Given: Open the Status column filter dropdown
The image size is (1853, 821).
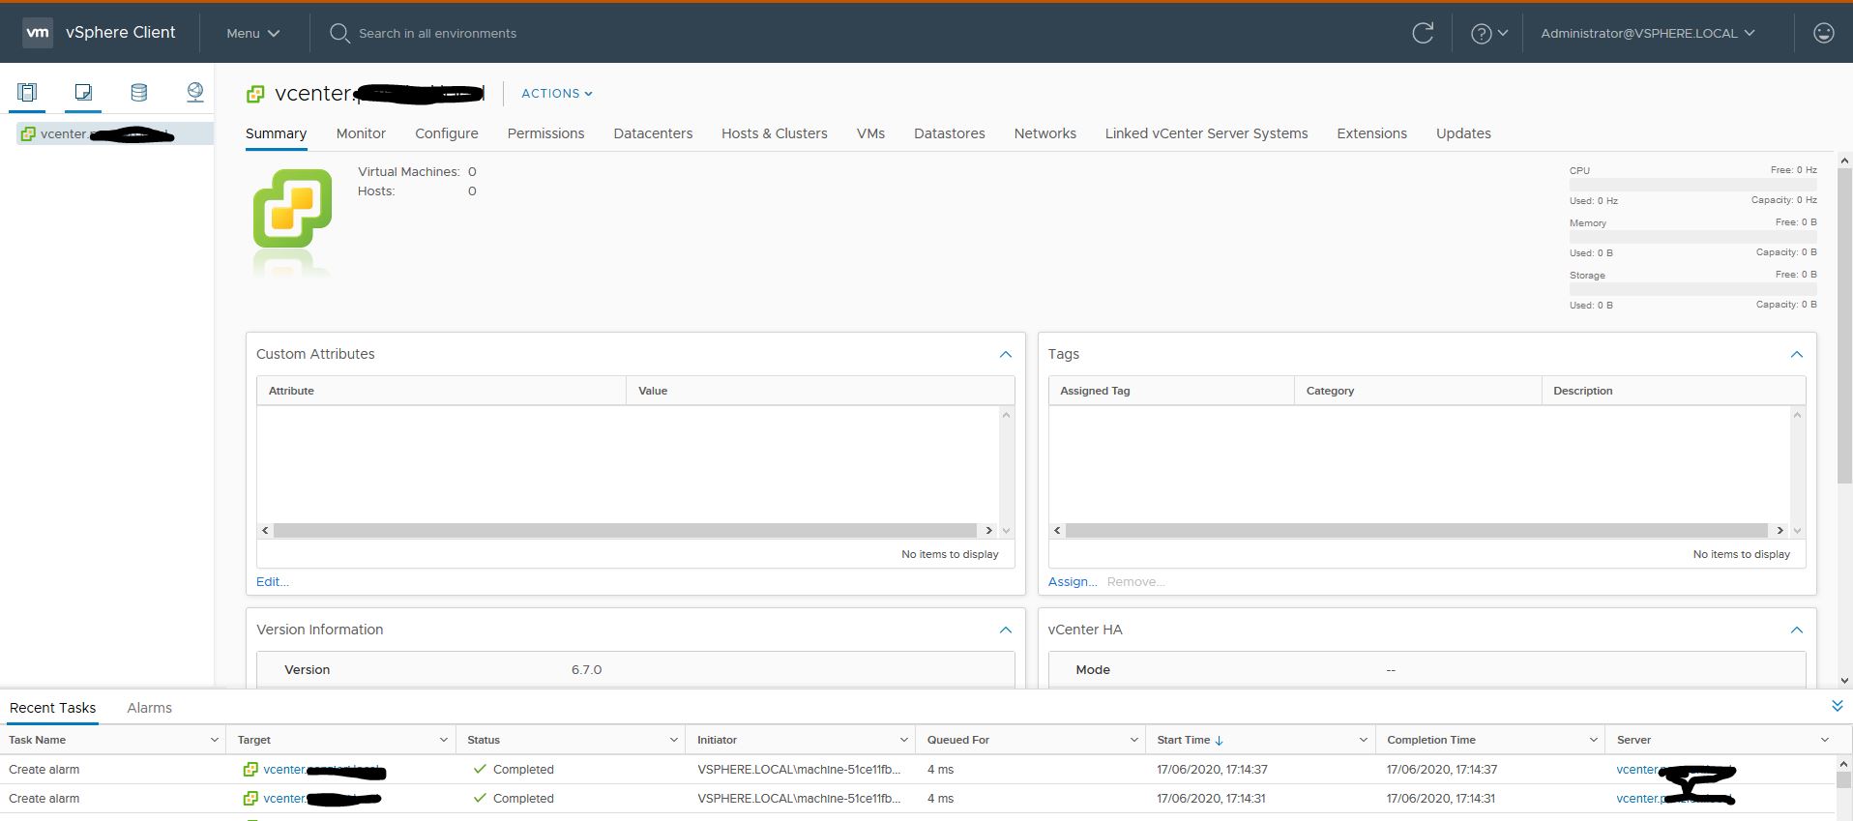Looking at the screenshot, I should [674, 740].
